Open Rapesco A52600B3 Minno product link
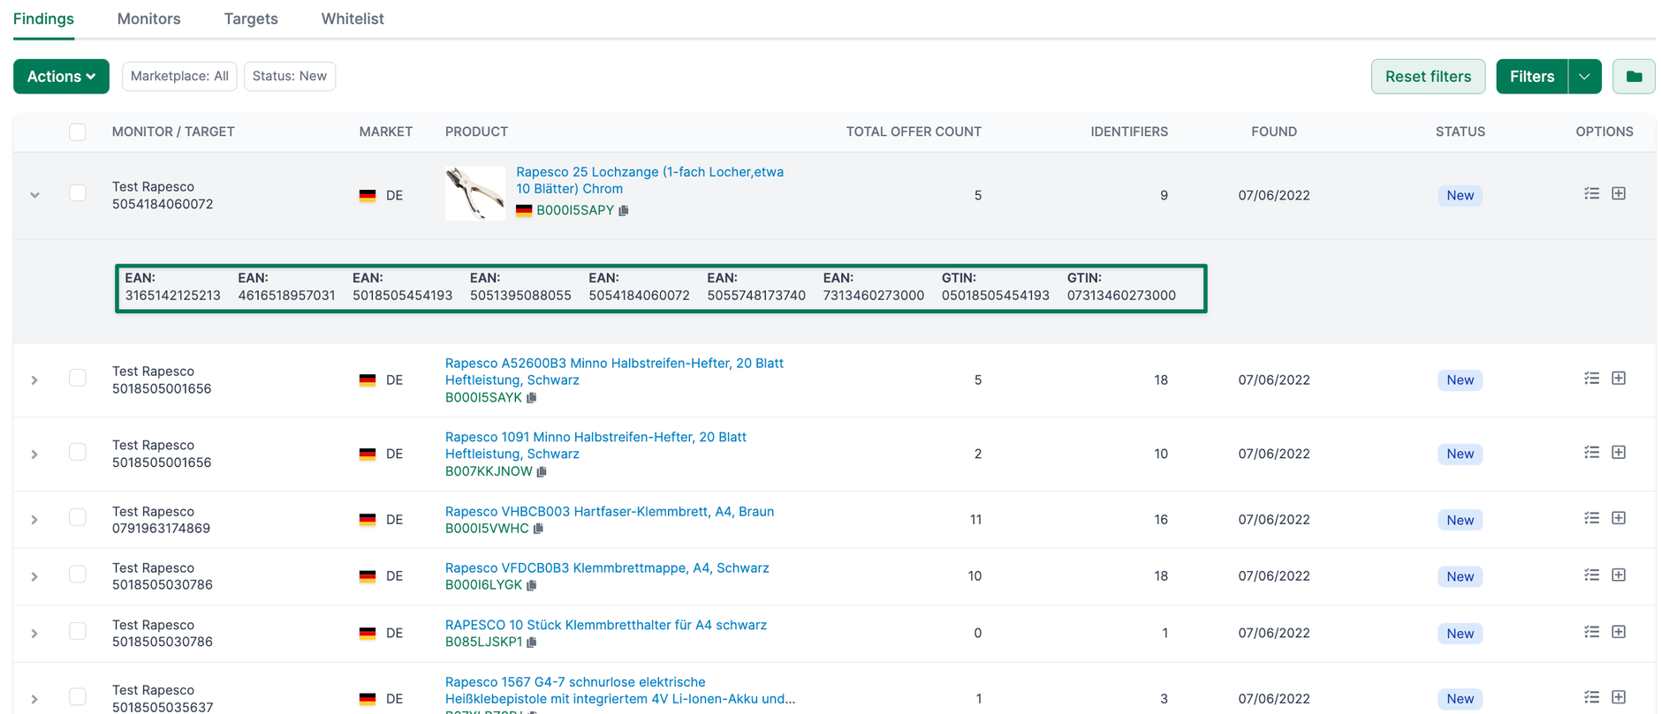The image size is (1661, 714). point(614,372)
